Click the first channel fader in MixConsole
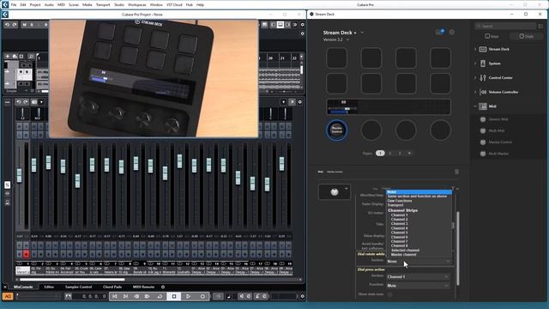 (19, 175)
